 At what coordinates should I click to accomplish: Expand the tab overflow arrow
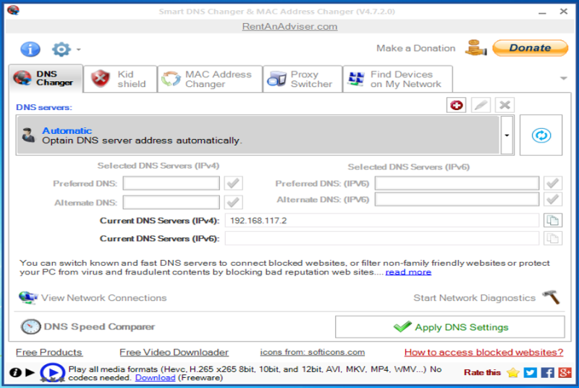pos(564,78)
